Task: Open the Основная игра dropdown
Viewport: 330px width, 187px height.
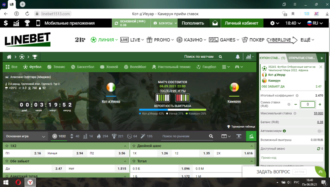Action: [x=25, y=136]
